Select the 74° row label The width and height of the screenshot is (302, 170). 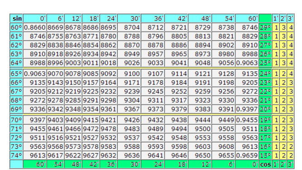click(x=16, y=155)
